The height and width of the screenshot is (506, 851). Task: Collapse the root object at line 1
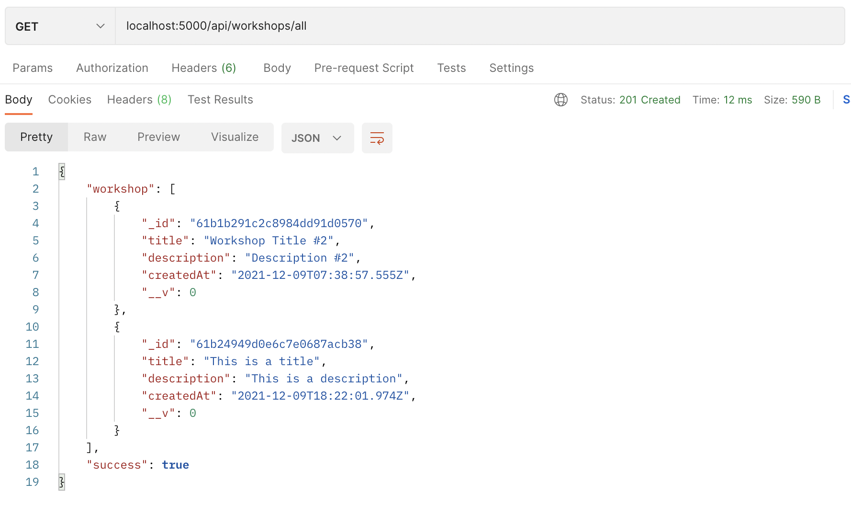(62, 172)
